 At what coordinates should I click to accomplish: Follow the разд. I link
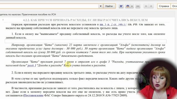(32, 65)
